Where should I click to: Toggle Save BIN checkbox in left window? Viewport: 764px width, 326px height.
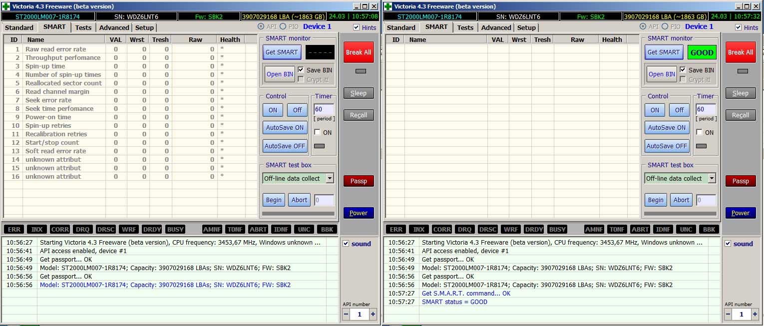point(301,70)
